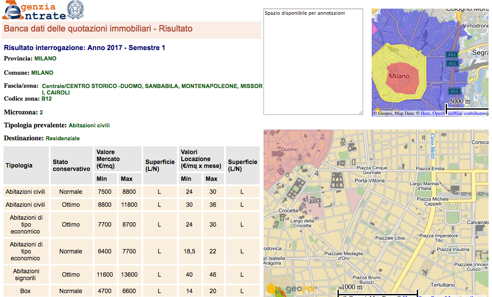This screenshot has width=492, height=297.
Task: Click the Provincia value MILANO
Action: point(45,59)
